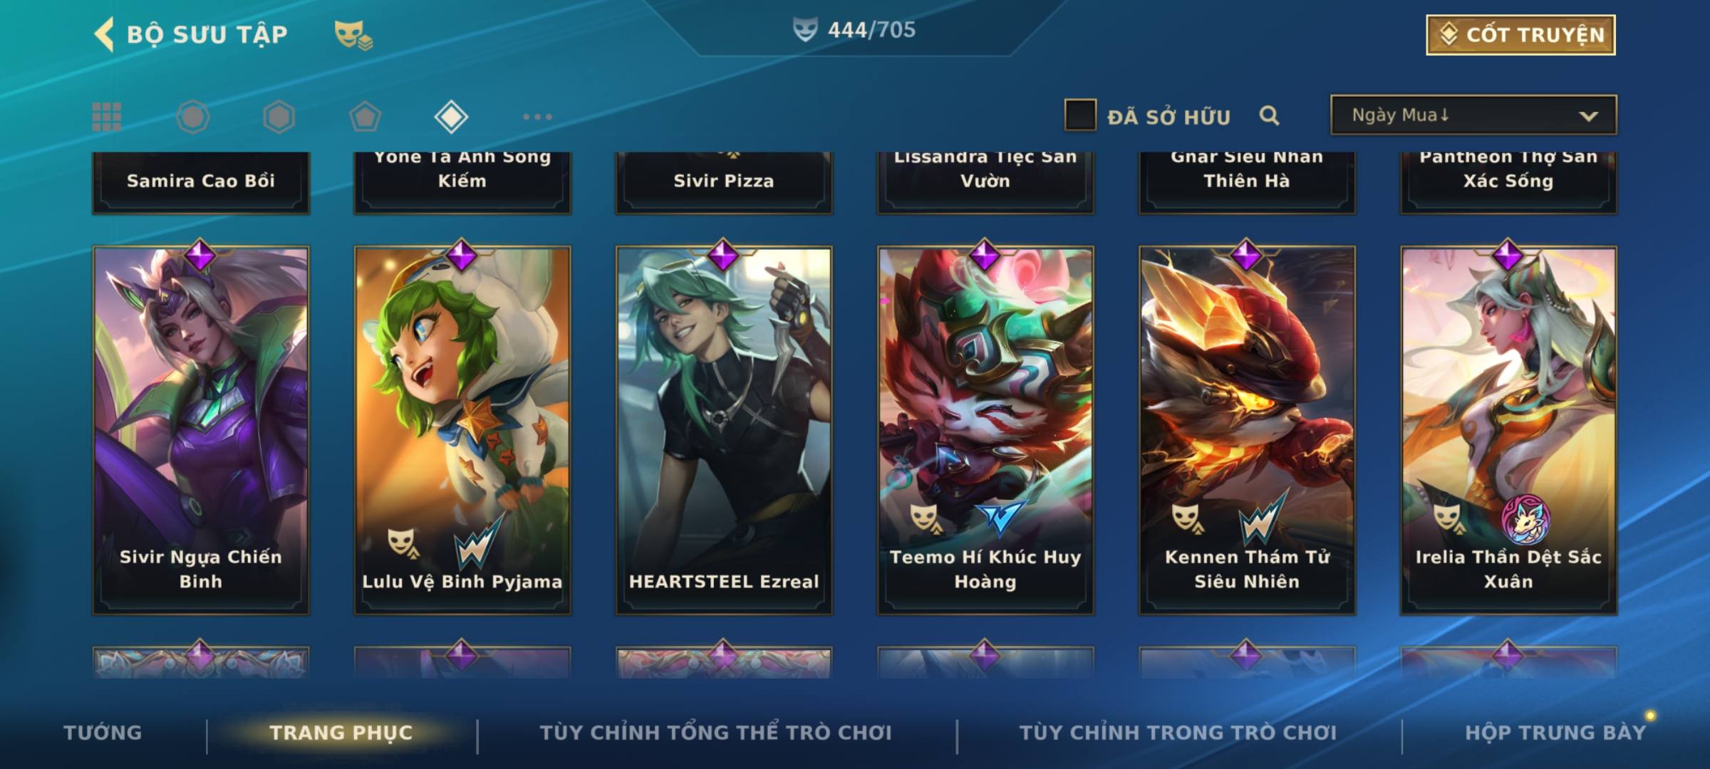Click the Cốt Truyện button
The height and width of the screenshot is (769, 1710).
coord(1521,35)
